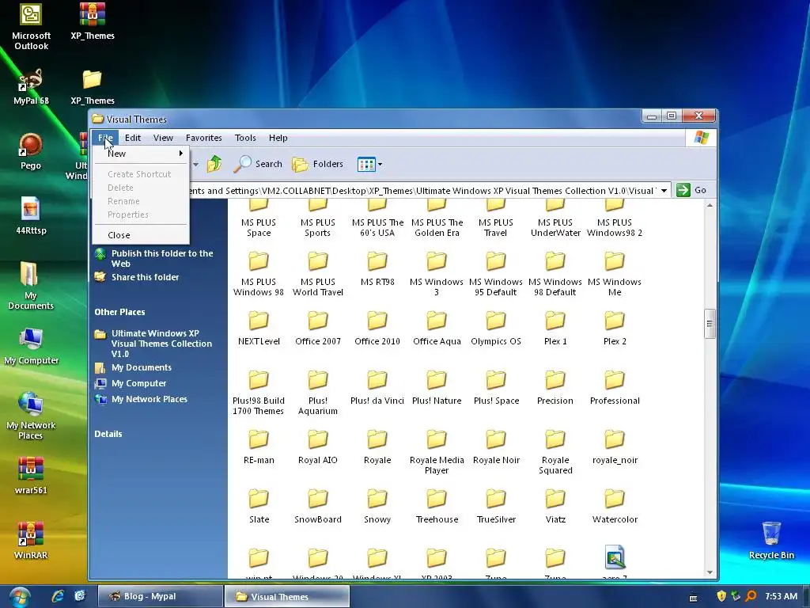Select the MS PLUS World Travel folder

point(318,274)
